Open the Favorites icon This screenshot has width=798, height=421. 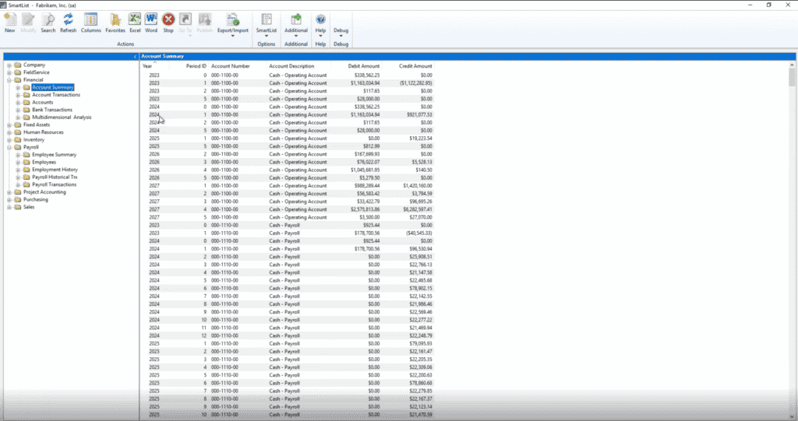(115, 22)
